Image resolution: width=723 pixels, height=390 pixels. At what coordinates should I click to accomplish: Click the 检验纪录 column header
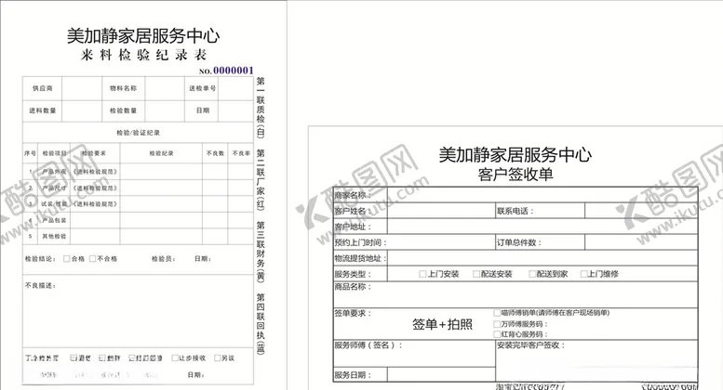[161, 153]
